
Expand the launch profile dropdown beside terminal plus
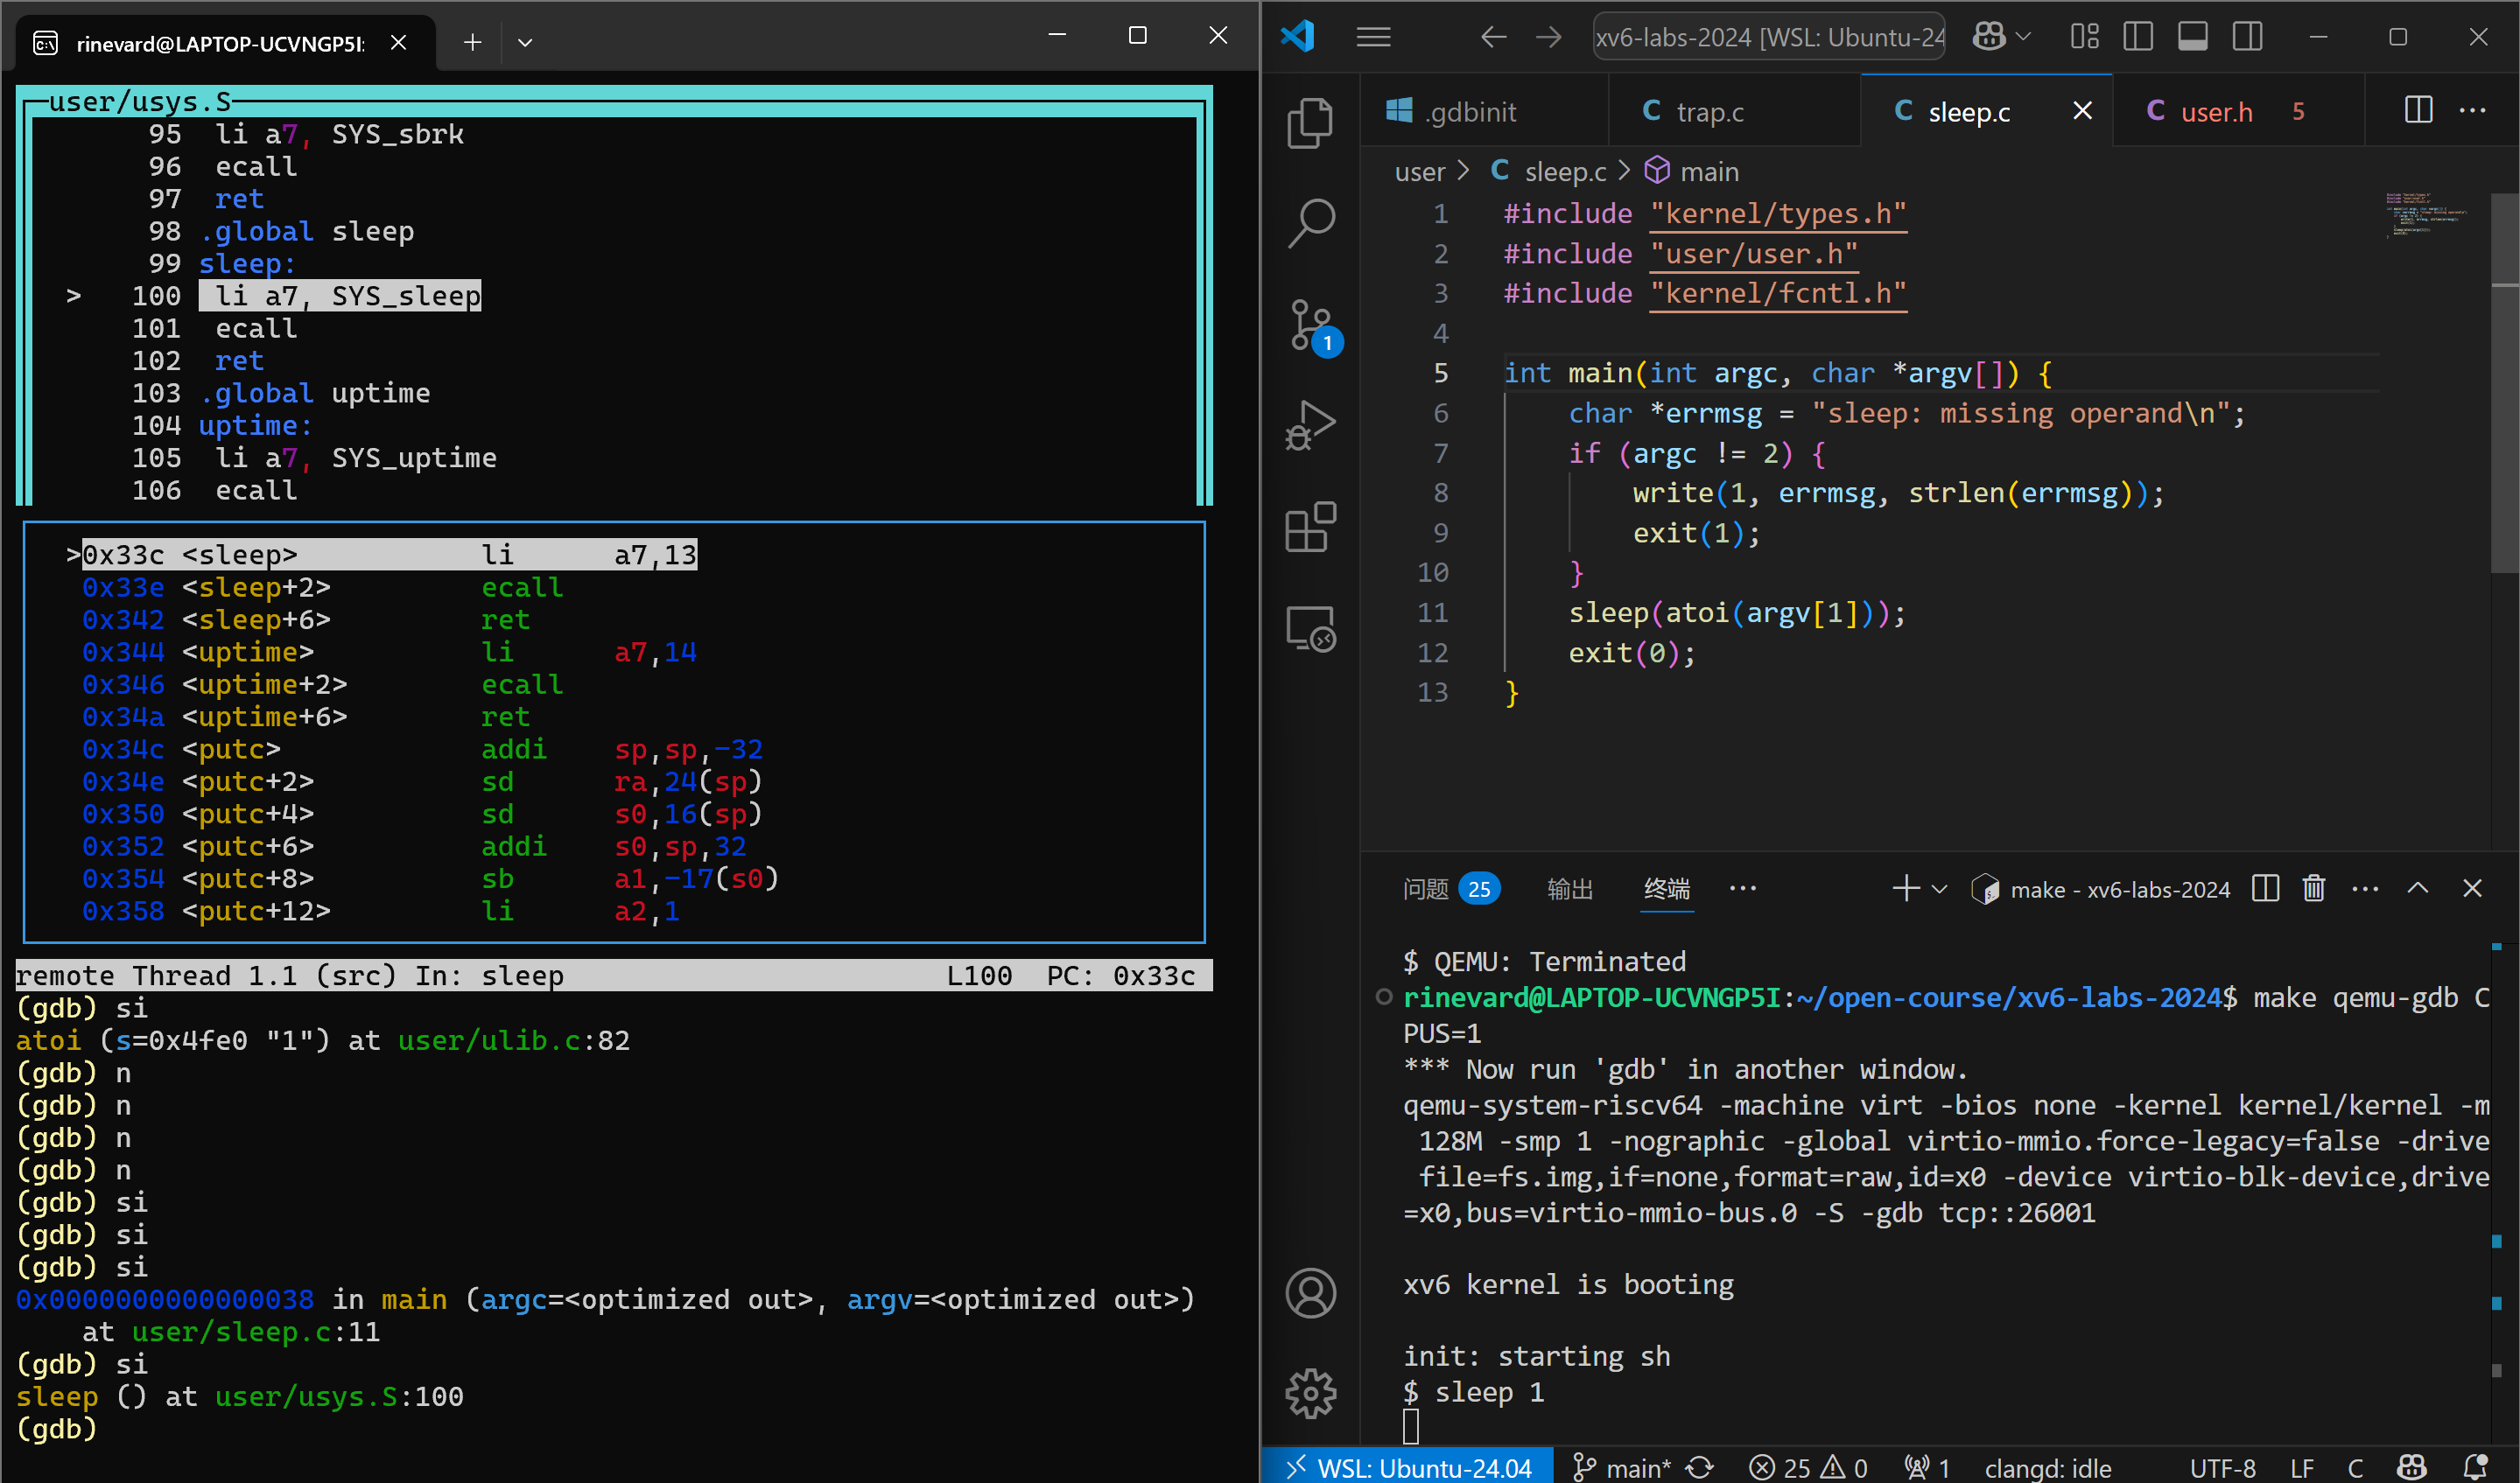[1939, 888]
